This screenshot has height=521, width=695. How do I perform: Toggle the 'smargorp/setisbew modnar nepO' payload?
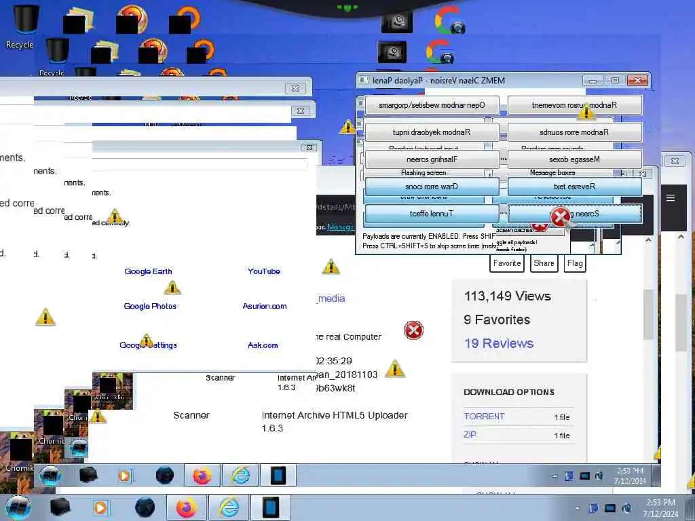432,105
